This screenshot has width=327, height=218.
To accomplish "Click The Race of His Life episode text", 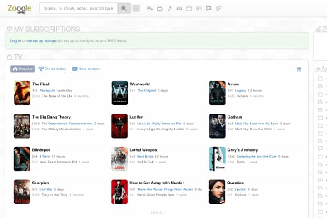I will pyautogui.click(x=57, y=96).
